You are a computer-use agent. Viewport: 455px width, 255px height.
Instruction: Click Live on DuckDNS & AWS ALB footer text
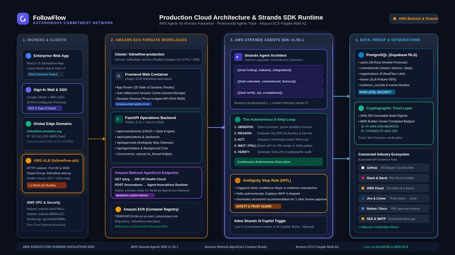click(x=386, y=247)
